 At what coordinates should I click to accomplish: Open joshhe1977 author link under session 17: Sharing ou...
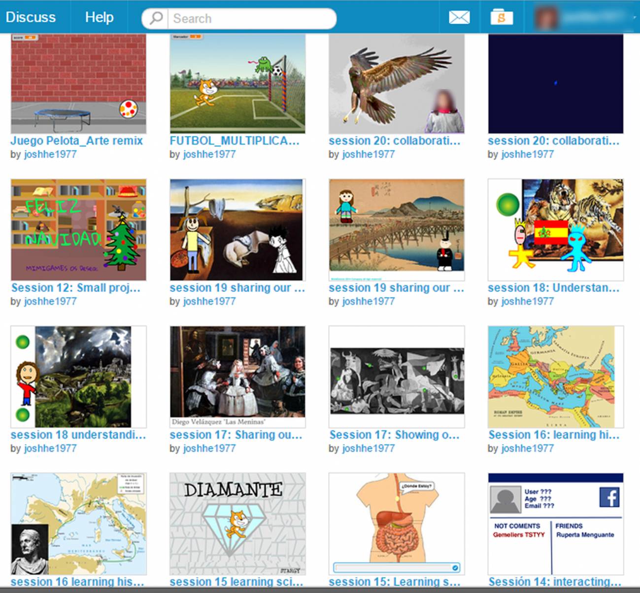[209, 449]
